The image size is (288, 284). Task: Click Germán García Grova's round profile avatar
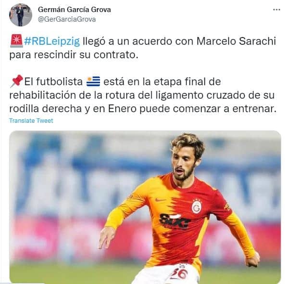coord(20,15)
